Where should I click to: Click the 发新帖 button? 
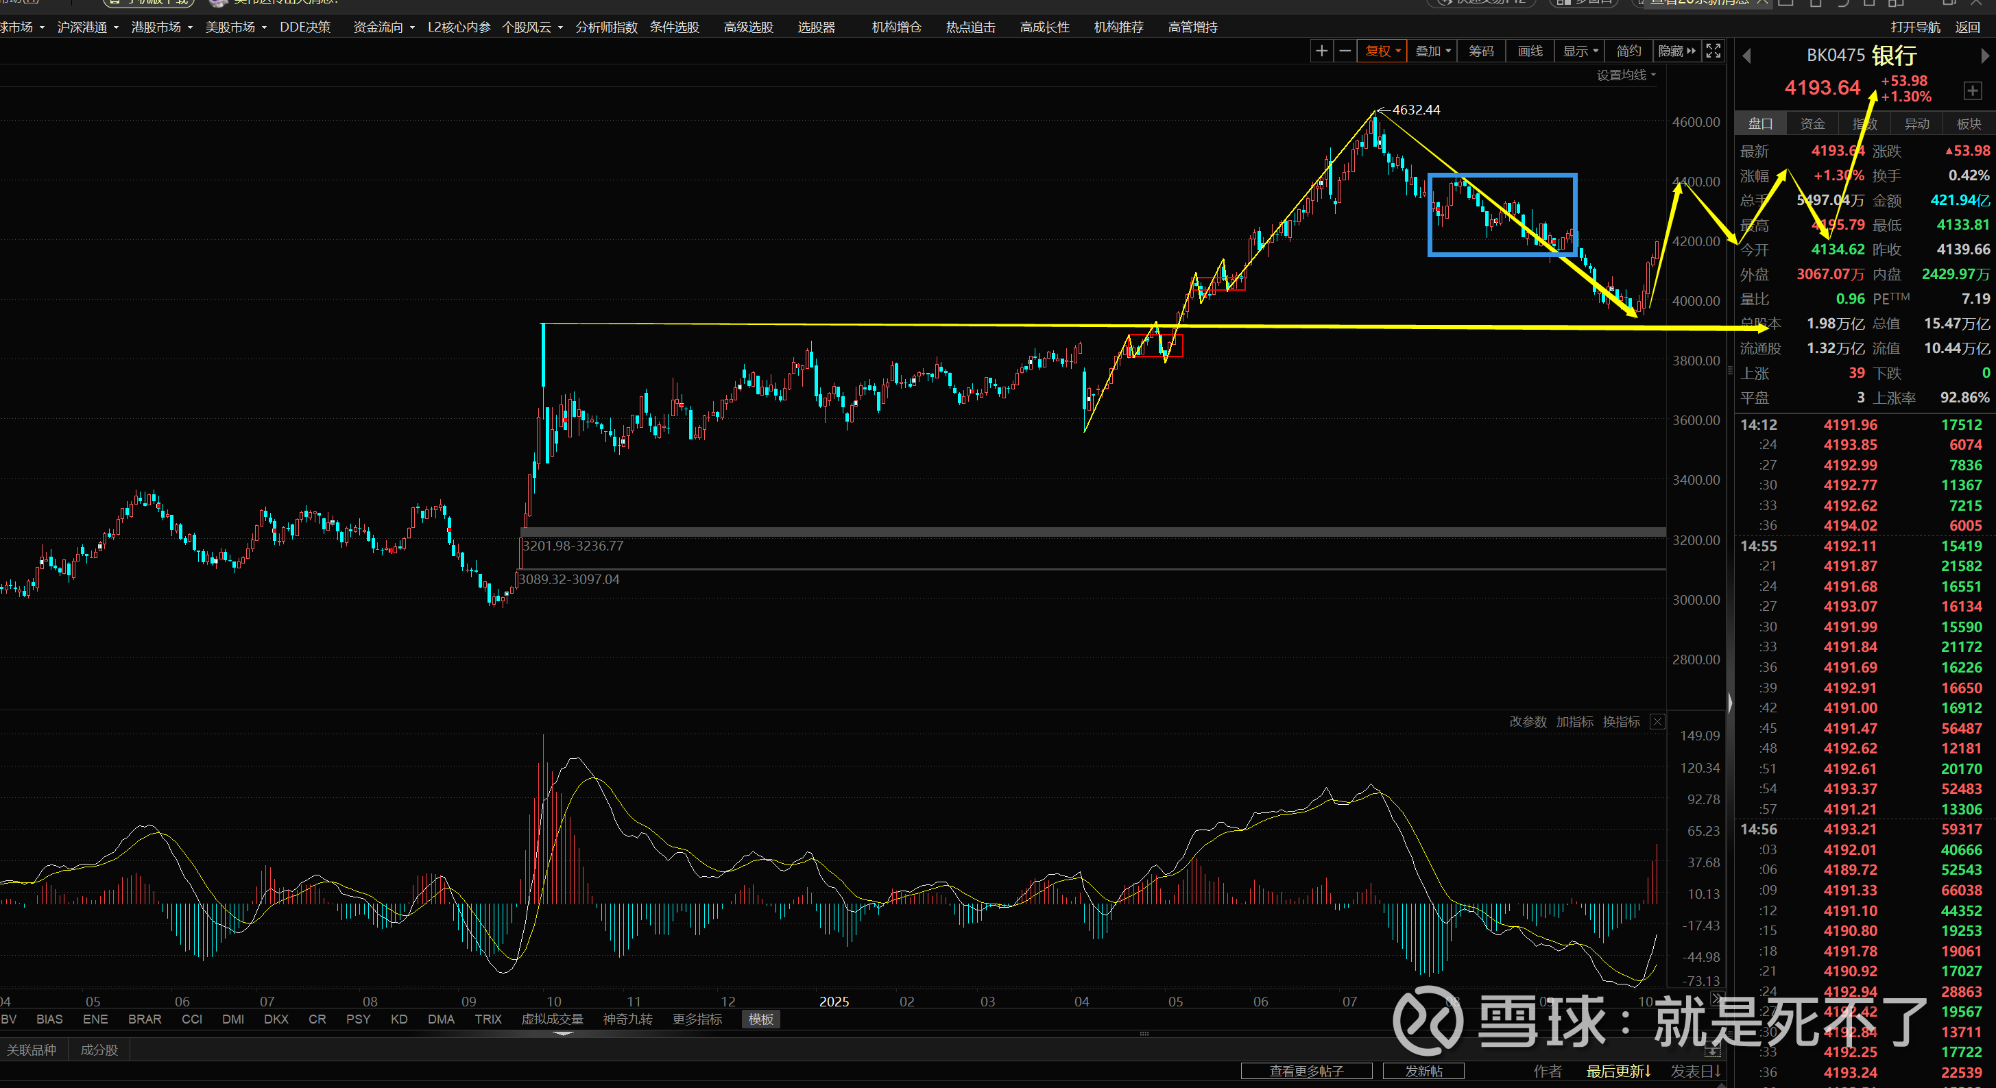pos(1423,1071)
